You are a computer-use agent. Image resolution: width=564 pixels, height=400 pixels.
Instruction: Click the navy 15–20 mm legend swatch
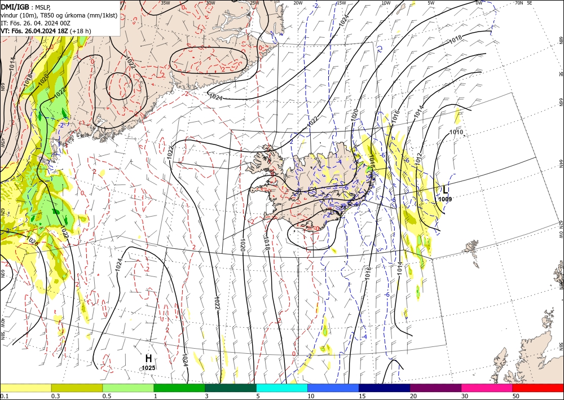385,388
